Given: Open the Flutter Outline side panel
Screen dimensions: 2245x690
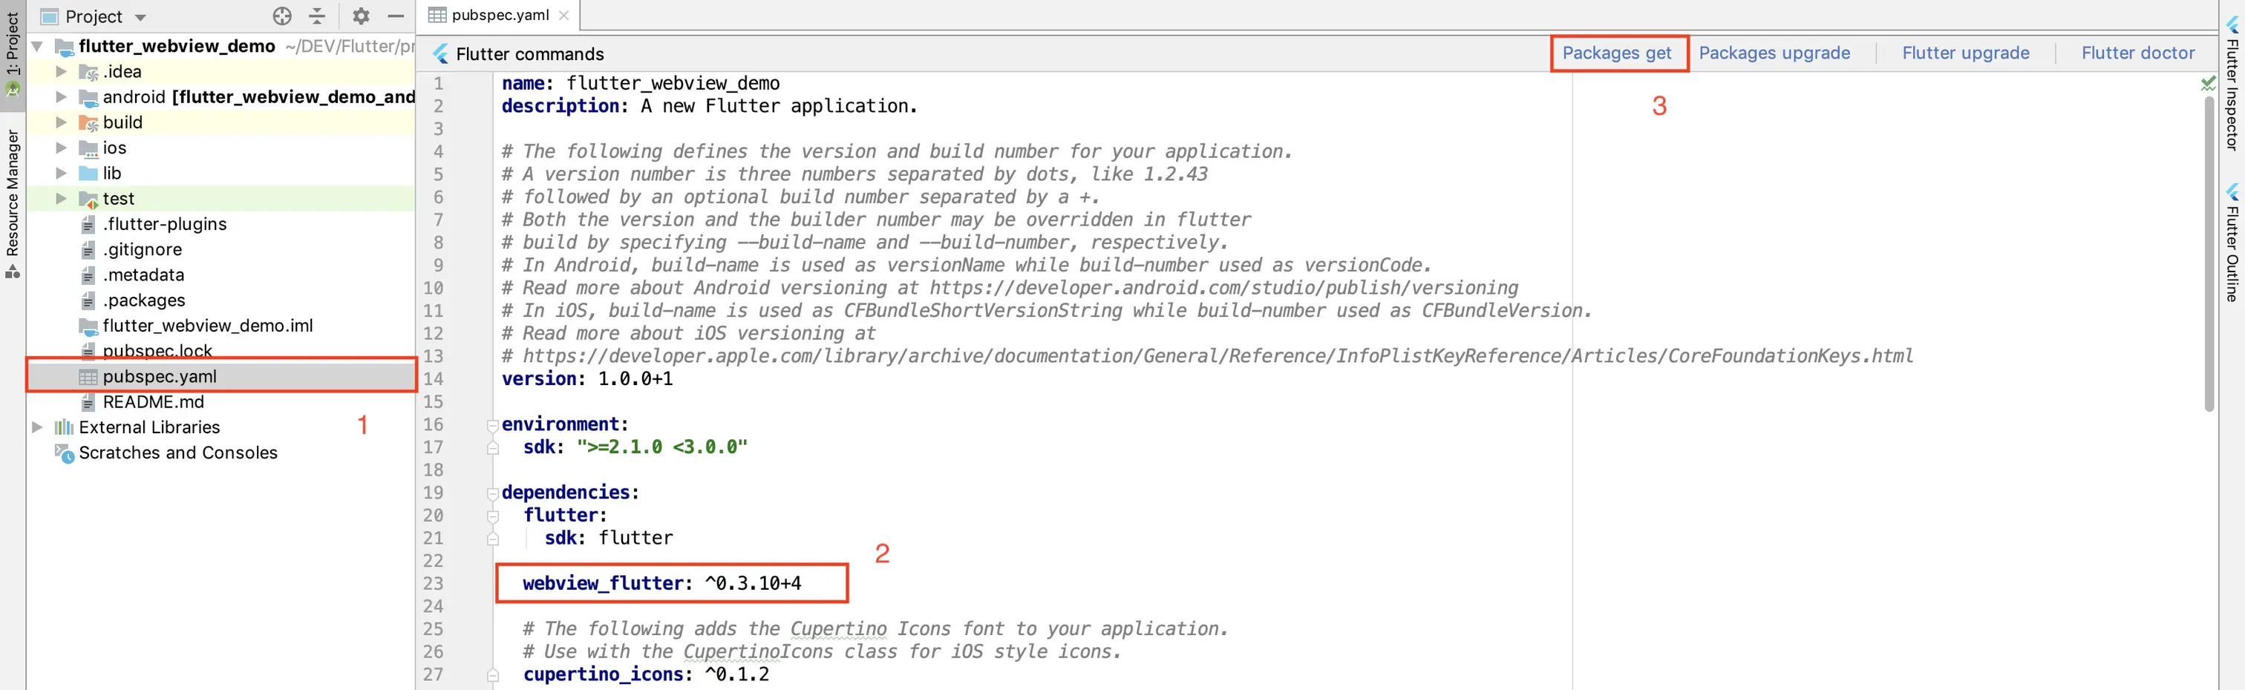Looking at the screenshot, I should (x=2232, y=242).
